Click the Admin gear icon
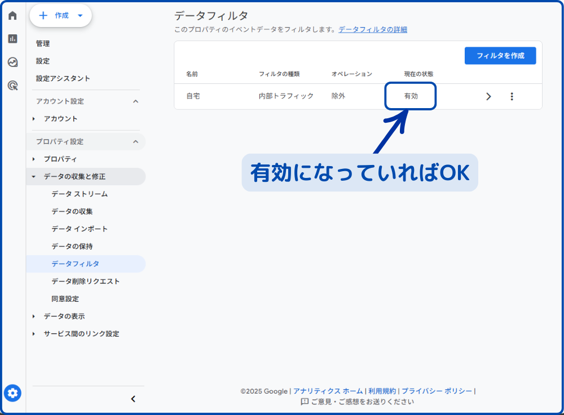The height and width of the screenshot is (415, 564). pos(12,393)
